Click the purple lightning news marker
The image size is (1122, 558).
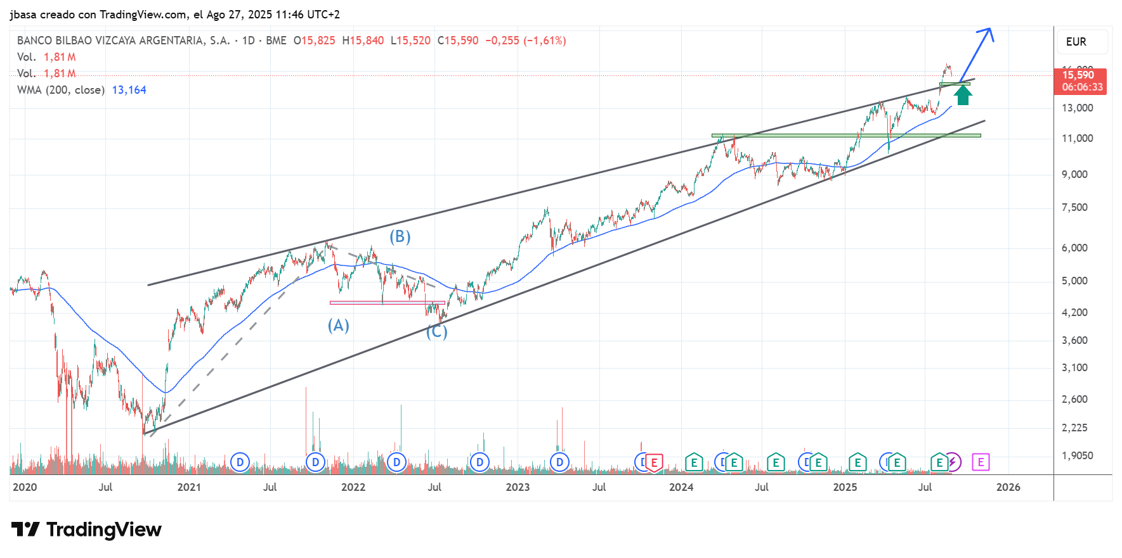tap(953, 462)
